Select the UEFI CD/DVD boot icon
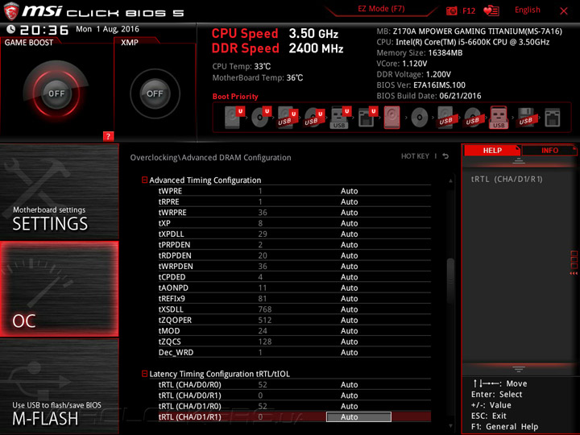This screenshot has width=580, height=435. [261, 118]
